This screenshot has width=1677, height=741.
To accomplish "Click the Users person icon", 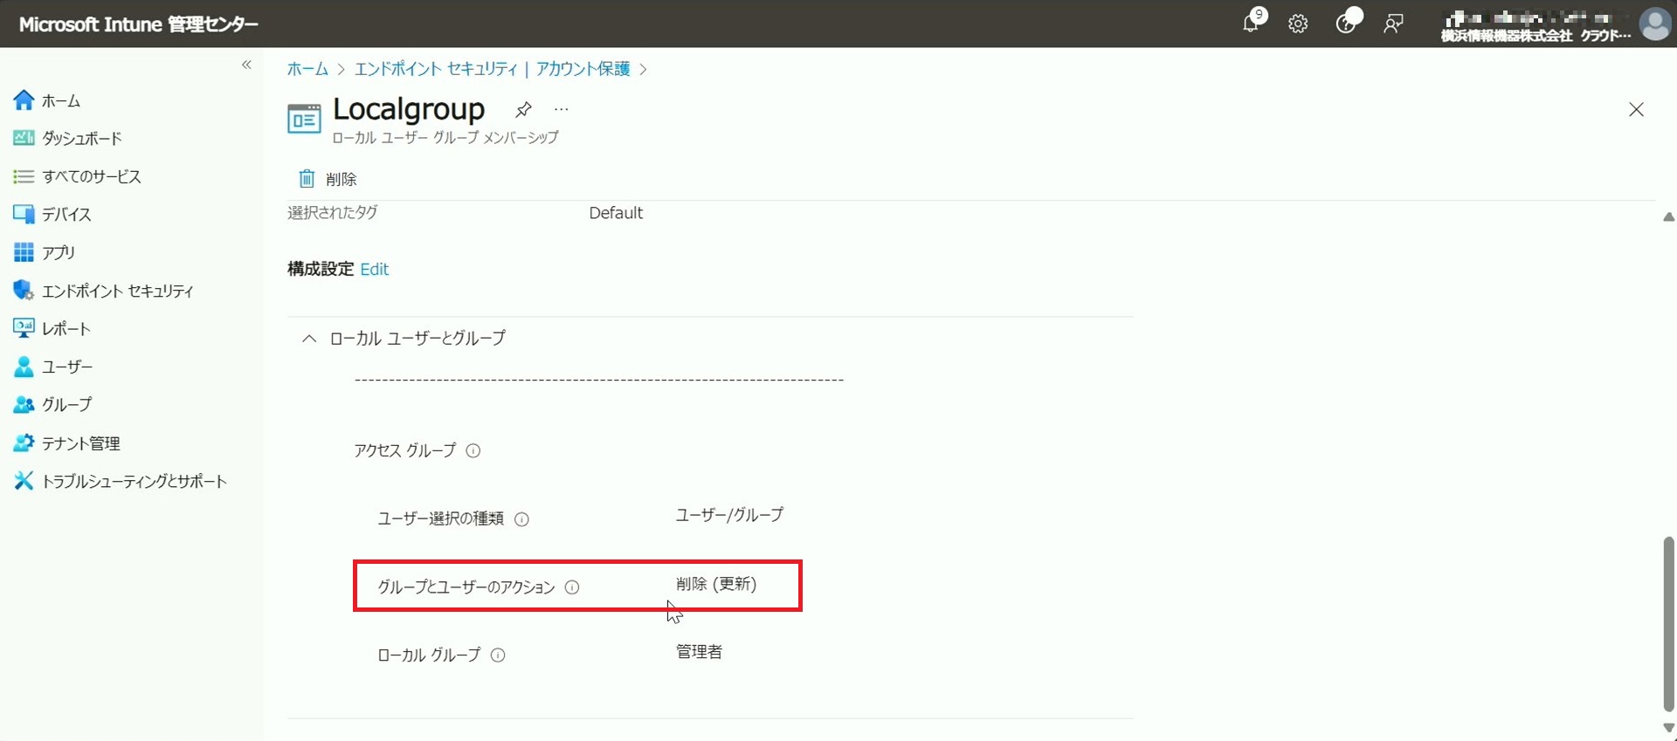I will [x=24, y=367].
